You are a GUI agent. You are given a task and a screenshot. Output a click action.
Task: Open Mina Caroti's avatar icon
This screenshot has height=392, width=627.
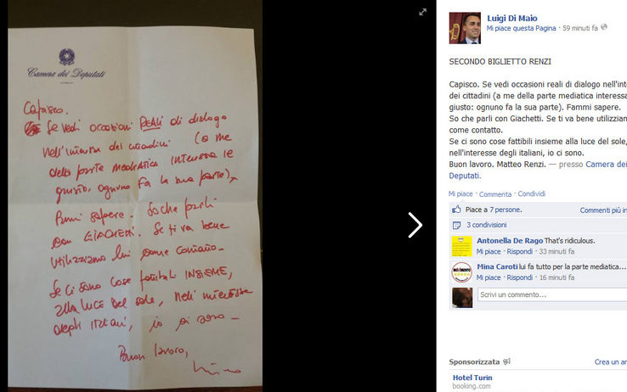click(462, 272)
